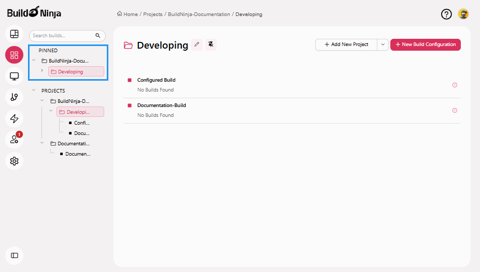Click Add New Project button
480x272 pixels.
click(x=346, y=44)
